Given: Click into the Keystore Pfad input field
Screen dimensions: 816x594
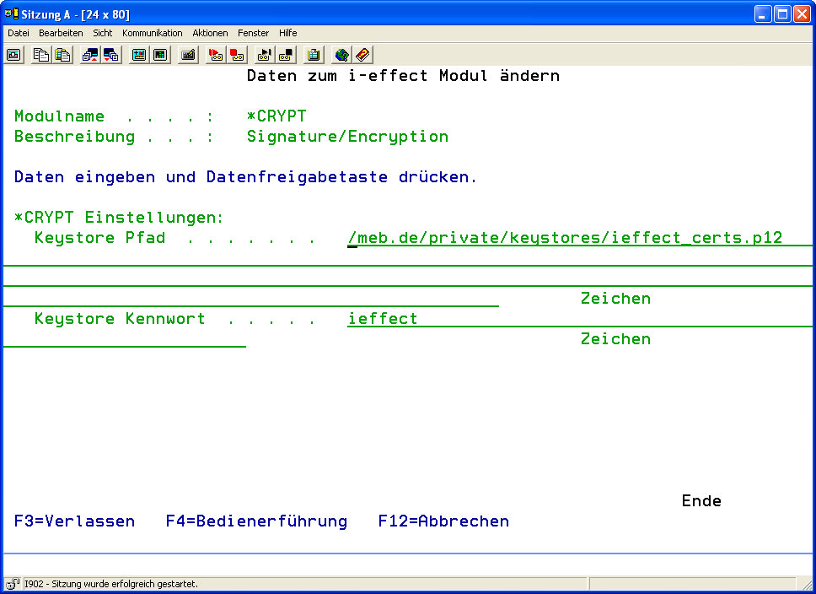Looking at the screenshot, I should (565, 238).
